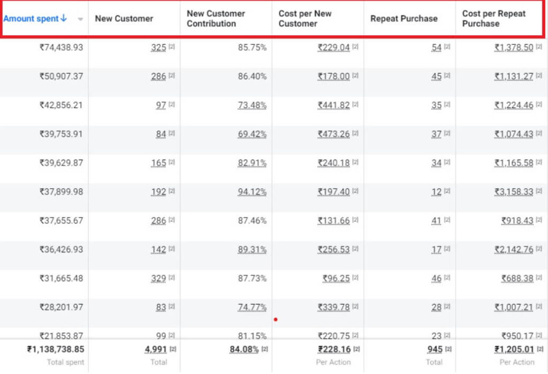Sort by the New Customer column header
The height and width of the screenshot is (374, 548).
point(124,18)
